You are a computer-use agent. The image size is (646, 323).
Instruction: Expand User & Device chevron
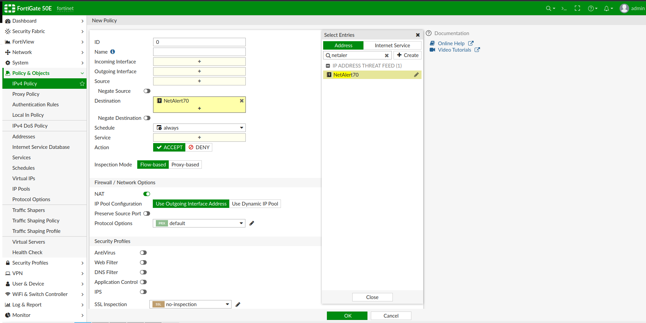pos(82,284)
